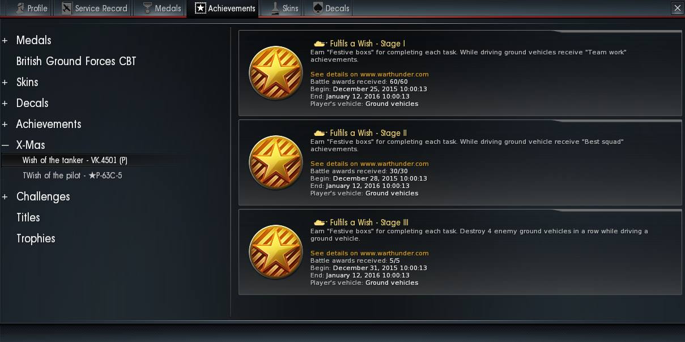This screenshot has width=685, height=342.
Task: Expand the Medals category in sidebar
Action: [5, 40]
